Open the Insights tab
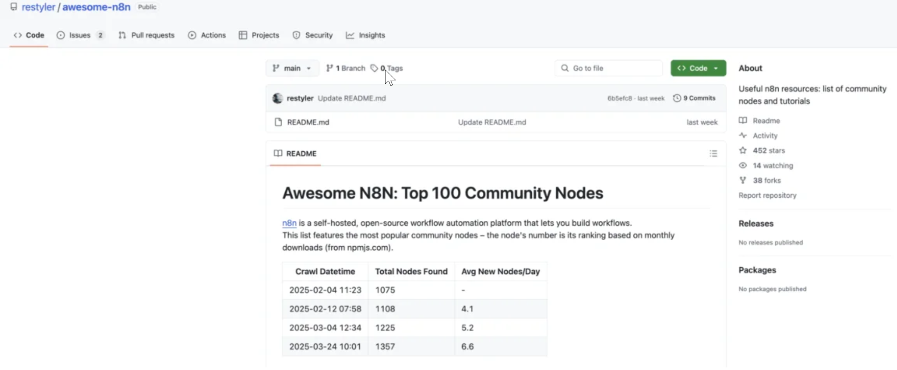897x370 pixels. [x=365, y=35]
